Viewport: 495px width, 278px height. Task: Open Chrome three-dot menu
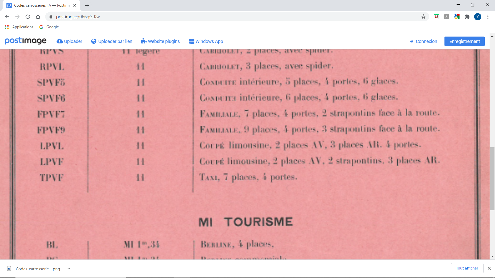coord(488,17)
